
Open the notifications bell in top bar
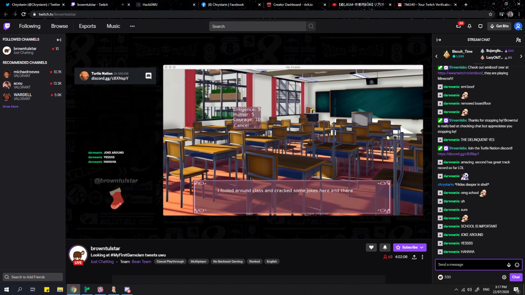point(470,26)
